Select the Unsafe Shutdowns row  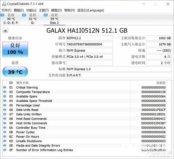[x=85, y=141]
